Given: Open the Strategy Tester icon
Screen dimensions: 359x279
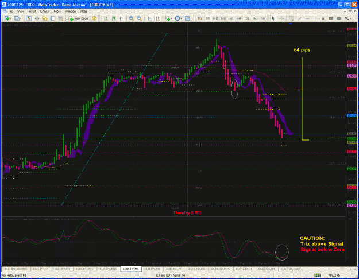Looking at the screenshot, I should [x=61, y=18].
